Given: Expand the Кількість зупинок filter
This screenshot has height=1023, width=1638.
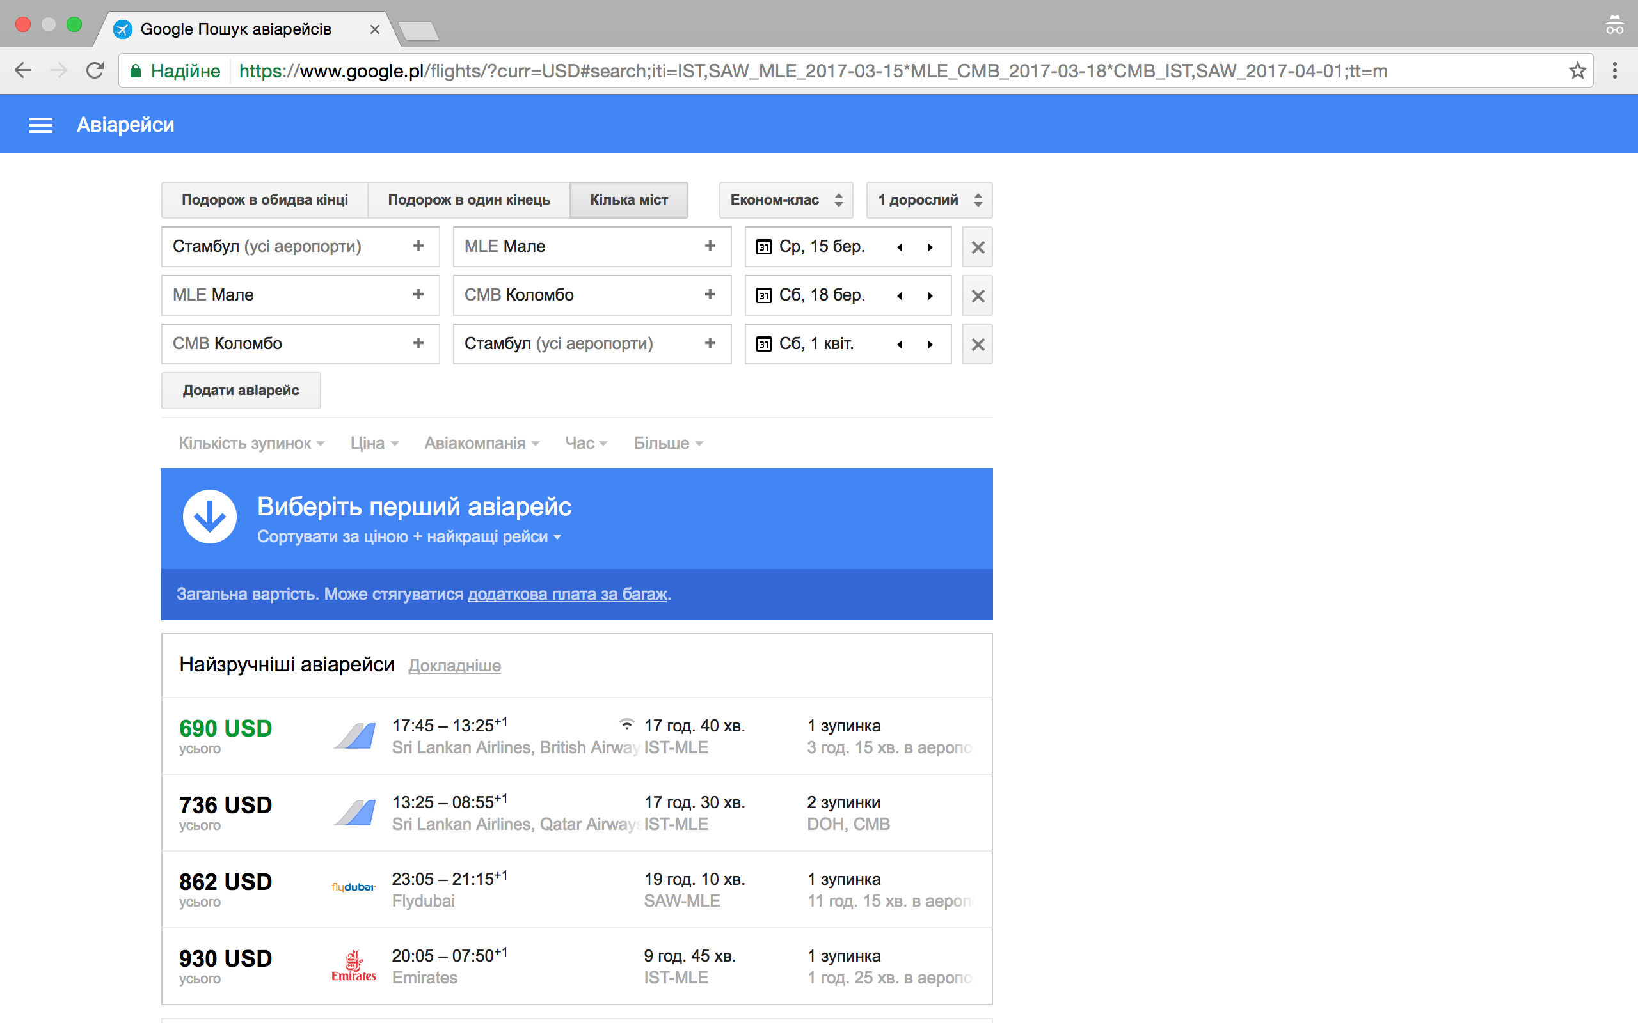Looking at the screenshot, I should coord(251,443).
